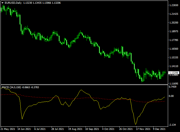Viewport: 180px width, 132px height.
Task: Click the 4 Oct 2021 time marker
Action: click(x=108, y=129)
